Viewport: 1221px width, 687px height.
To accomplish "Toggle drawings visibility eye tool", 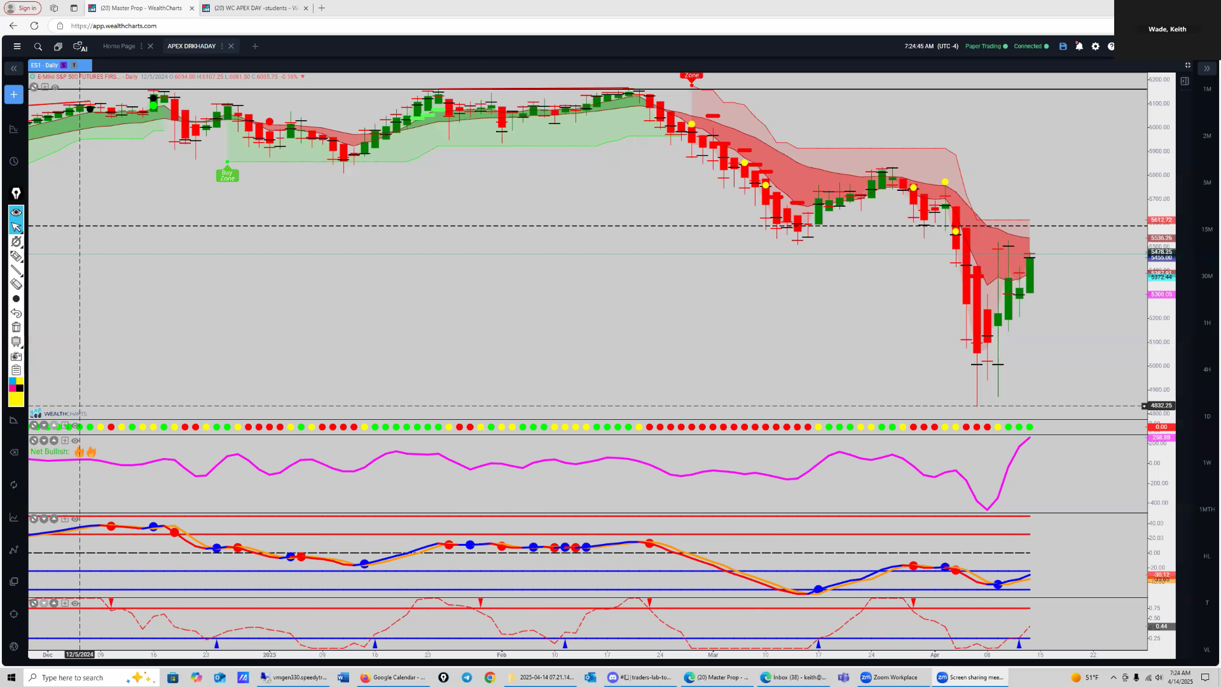I will (16, 212).
